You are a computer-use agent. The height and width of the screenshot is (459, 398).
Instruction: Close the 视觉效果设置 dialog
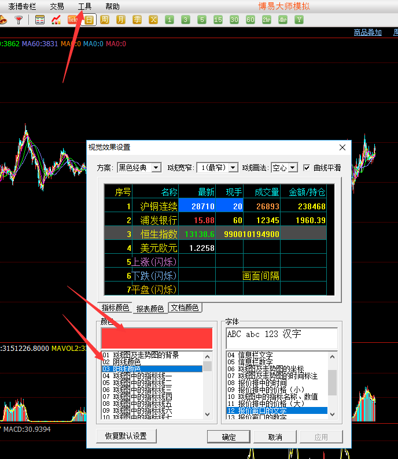coord(342,147)
